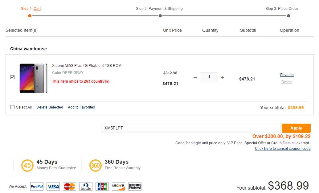This screenshot has width=319, height=193.
Task: Click the JCB card icon
Action: click(x=102, y=187)
